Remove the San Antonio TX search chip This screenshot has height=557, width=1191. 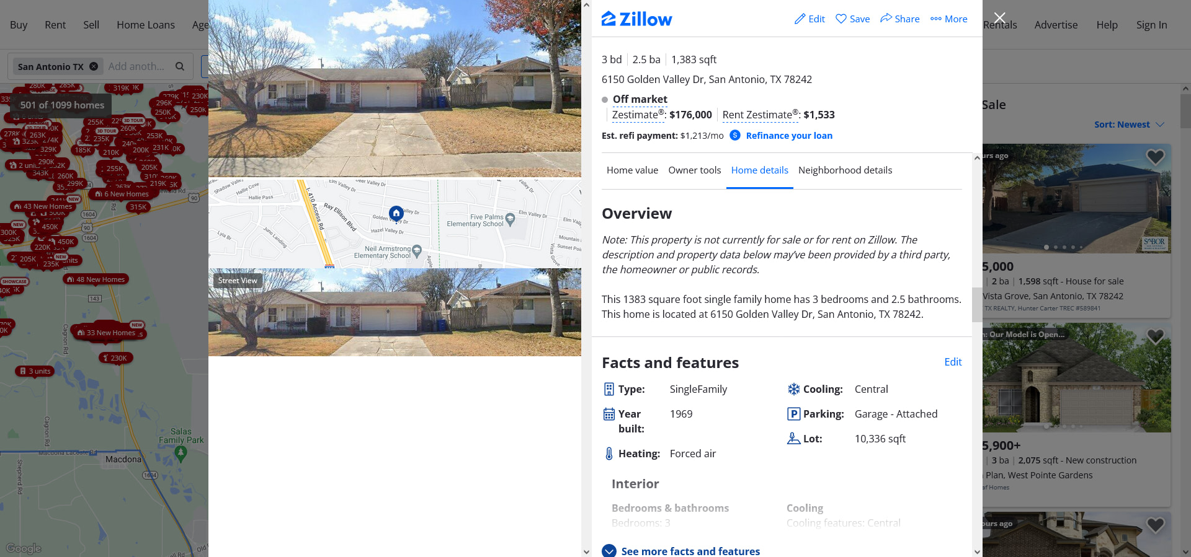pyautogui.click(x=94, y=66)
